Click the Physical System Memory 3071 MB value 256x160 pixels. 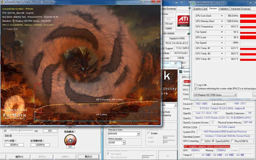(248, 122)
